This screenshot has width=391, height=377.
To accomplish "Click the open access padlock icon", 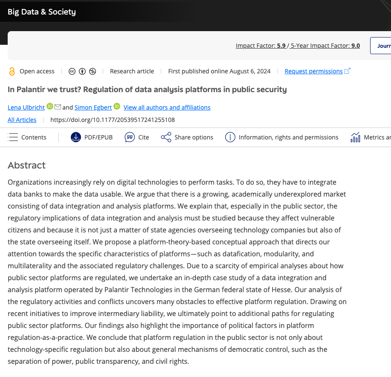I will click(12, 71).
